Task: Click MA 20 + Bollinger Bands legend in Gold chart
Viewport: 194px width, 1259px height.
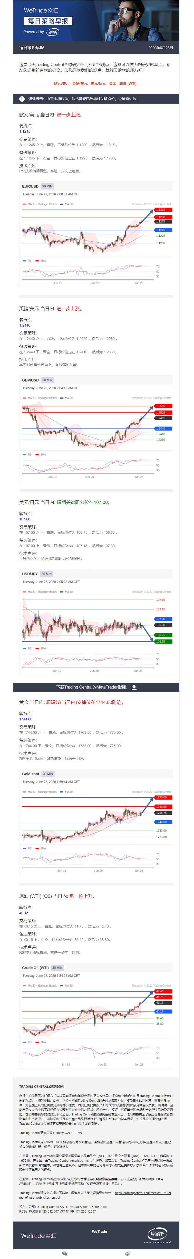Action: [x=40, y=791]
